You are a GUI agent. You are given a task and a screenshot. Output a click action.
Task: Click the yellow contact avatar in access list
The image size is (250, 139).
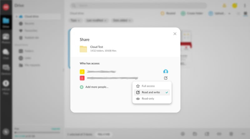(x=82, y=72)
